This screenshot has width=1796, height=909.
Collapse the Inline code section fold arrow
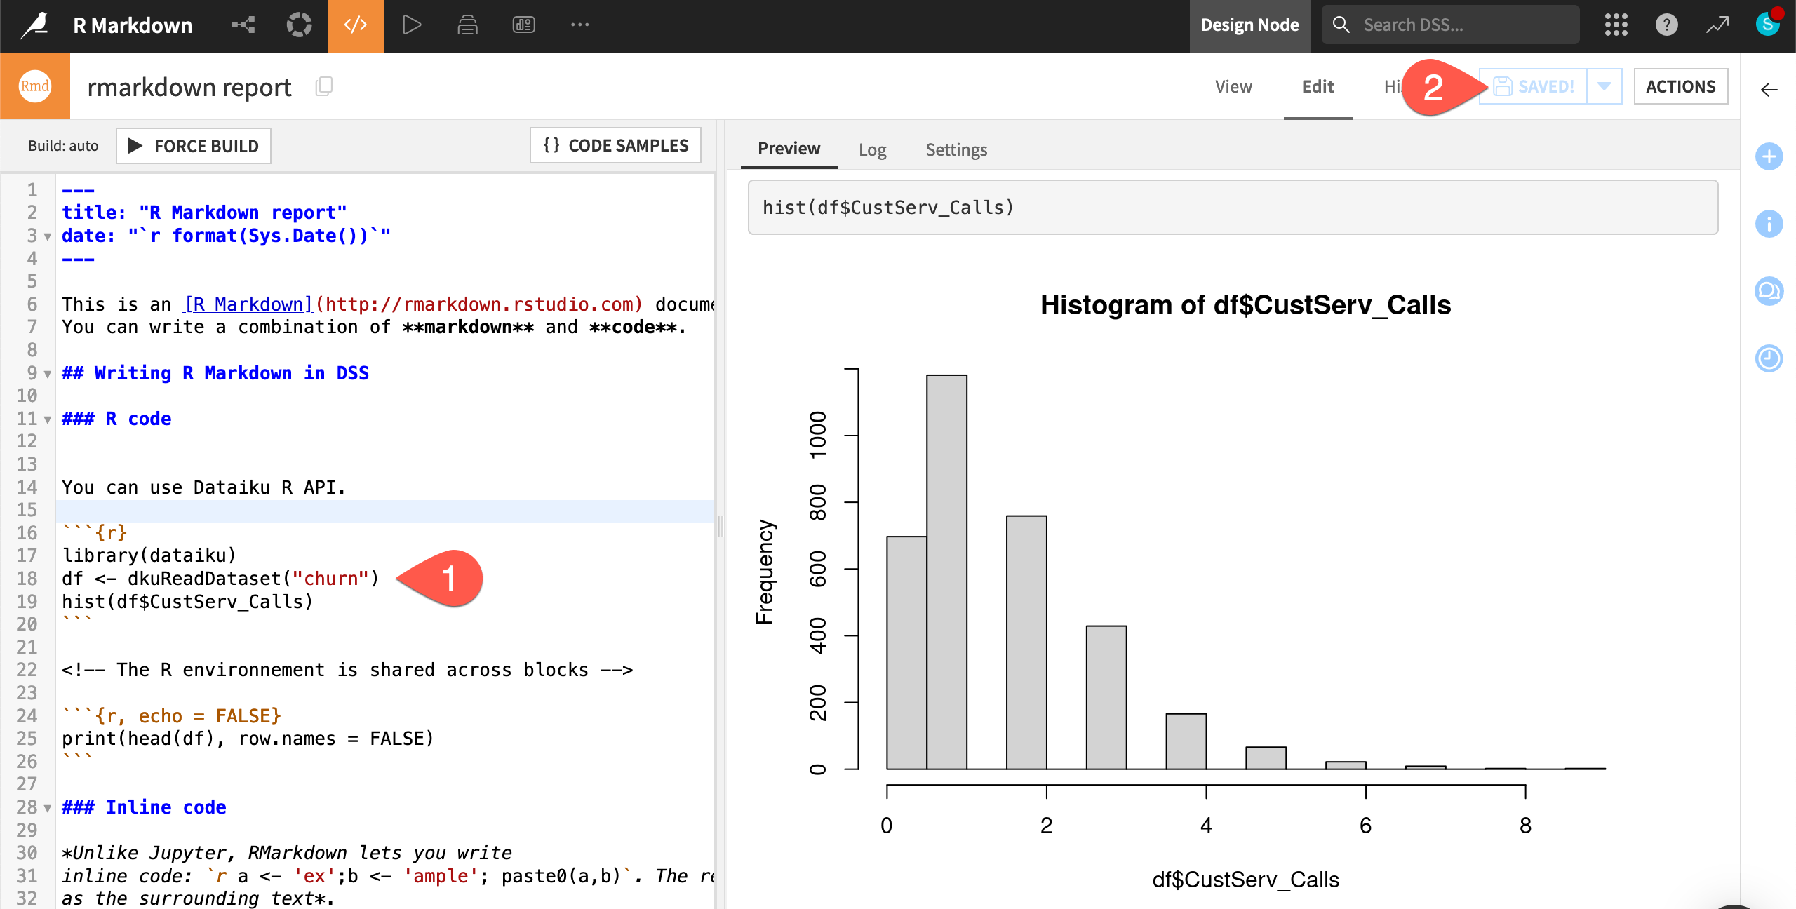coord(46,807)
